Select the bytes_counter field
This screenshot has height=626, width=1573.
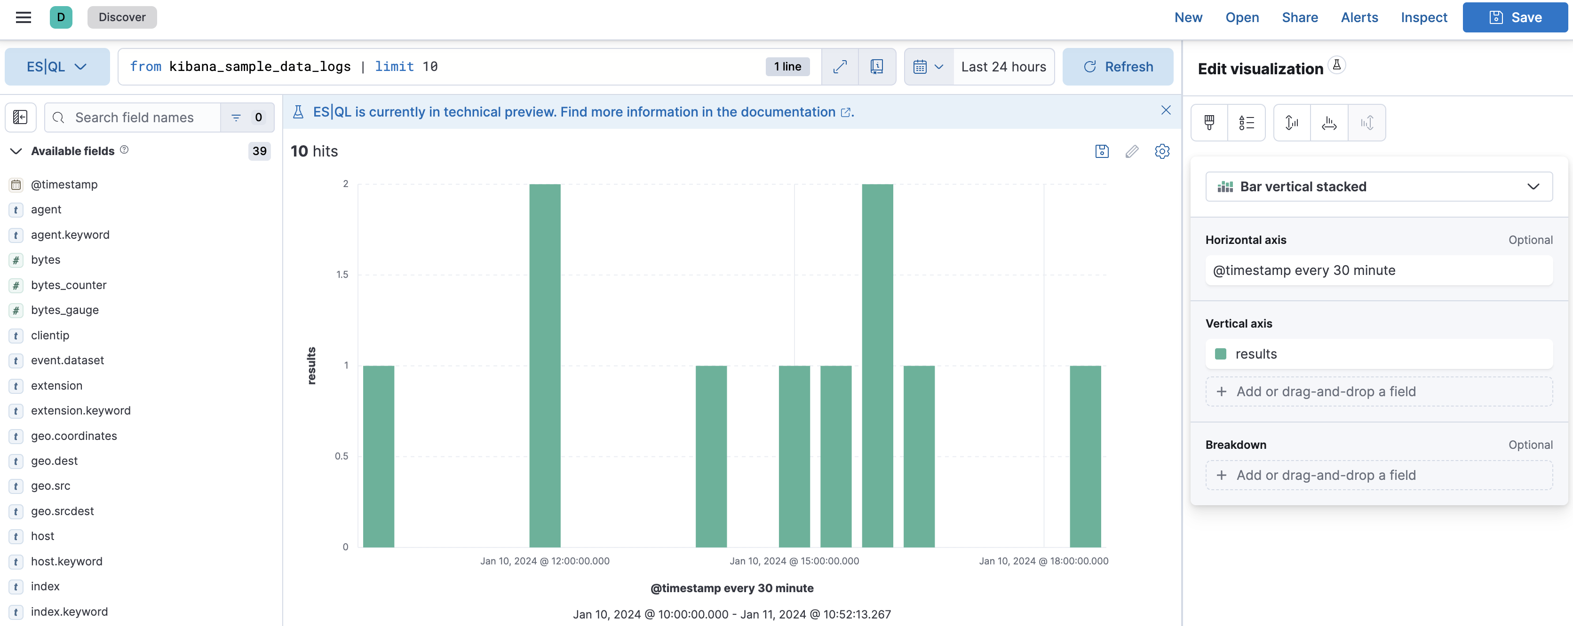click(x=69, y=285)
